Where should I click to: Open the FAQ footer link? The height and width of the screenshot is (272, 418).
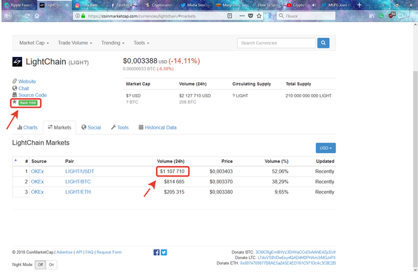(x=89, y=252)
